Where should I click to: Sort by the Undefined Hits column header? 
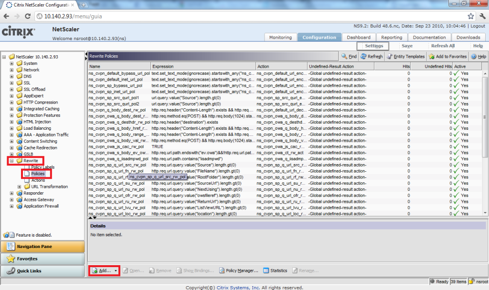[432, 66]
